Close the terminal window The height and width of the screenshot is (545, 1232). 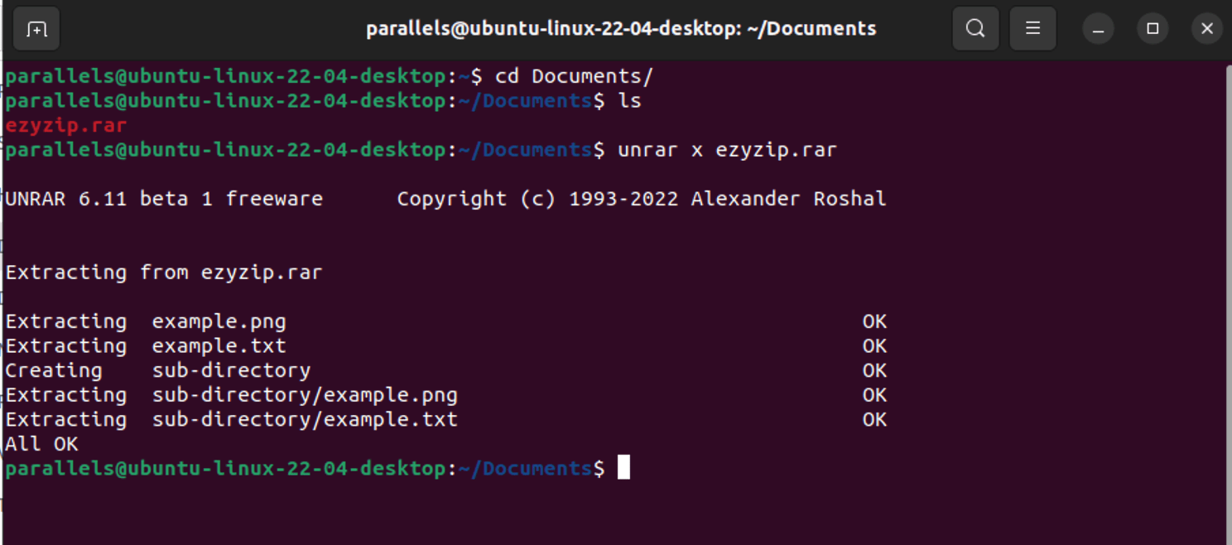tap(1206, 29)
